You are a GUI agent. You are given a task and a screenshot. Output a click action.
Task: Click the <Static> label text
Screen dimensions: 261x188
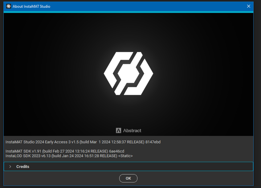[x=125, y=156]
